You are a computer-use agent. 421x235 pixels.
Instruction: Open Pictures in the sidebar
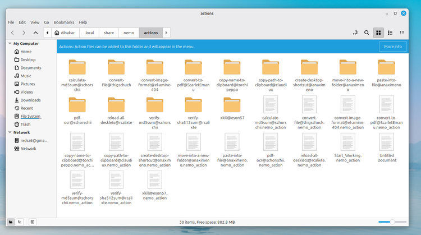click(x=28, y=84)
